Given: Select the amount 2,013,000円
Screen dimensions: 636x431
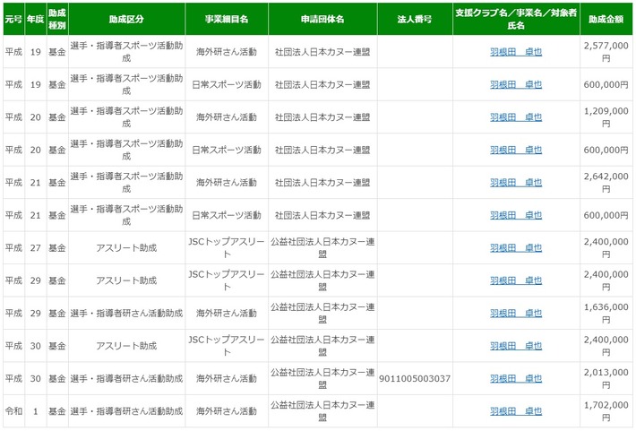Looking at the screenshot, I should 606,379.
